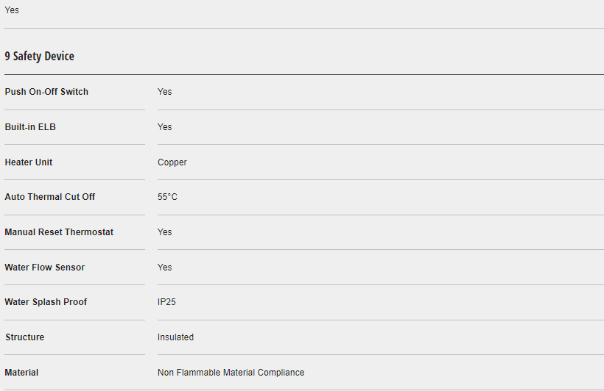Select the 'Manual Reset Thermostat' label
This screenshot has width=604, height=391.
tap(59, 232)
